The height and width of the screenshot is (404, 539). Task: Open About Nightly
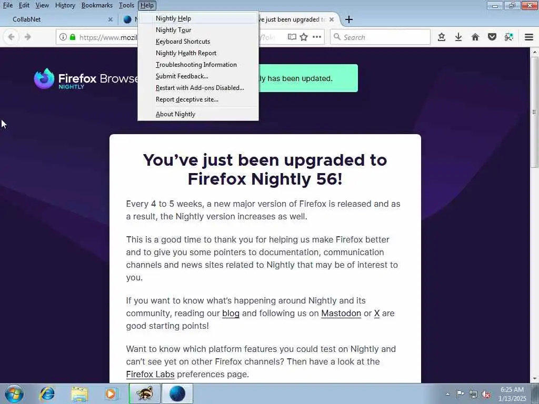pos(198,114)
